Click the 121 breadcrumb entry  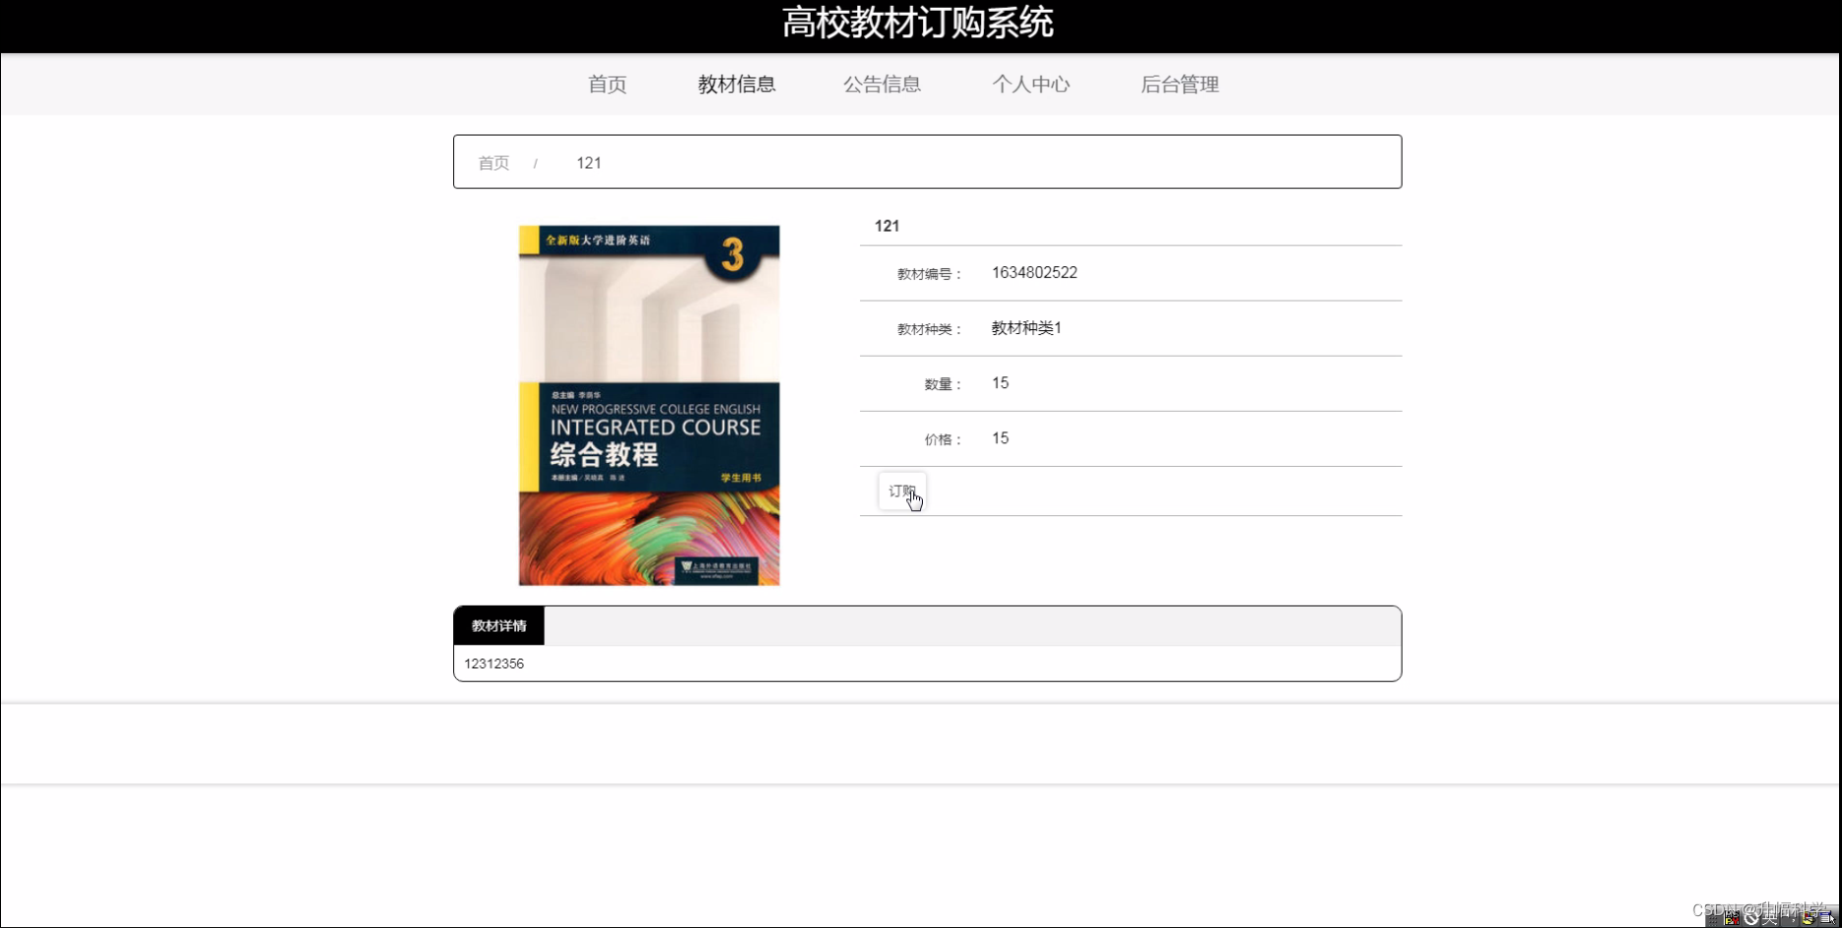(589, 163)
